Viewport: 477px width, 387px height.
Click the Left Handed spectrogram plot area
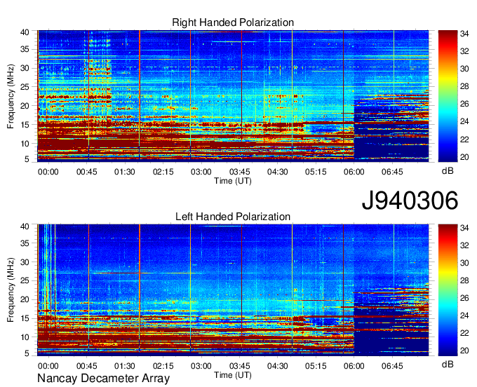(233, 290)
